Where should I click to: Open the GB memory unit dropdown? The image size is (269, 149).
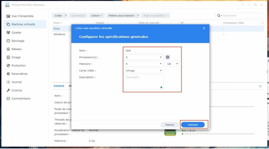172,64
